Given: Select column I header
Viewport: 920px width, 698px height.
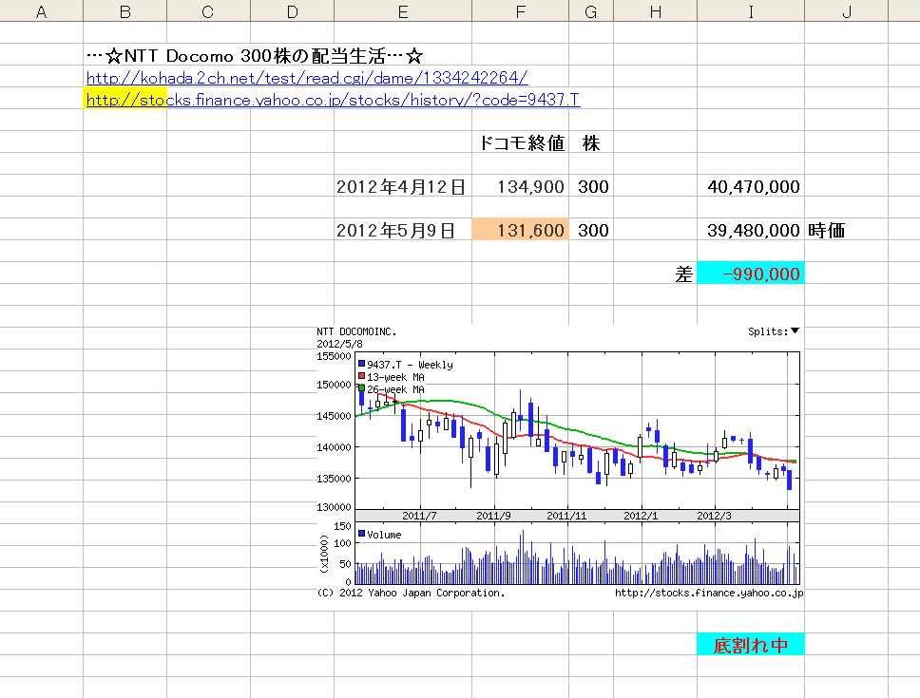Looking at the screenshot, I should (x=751, y=11).
